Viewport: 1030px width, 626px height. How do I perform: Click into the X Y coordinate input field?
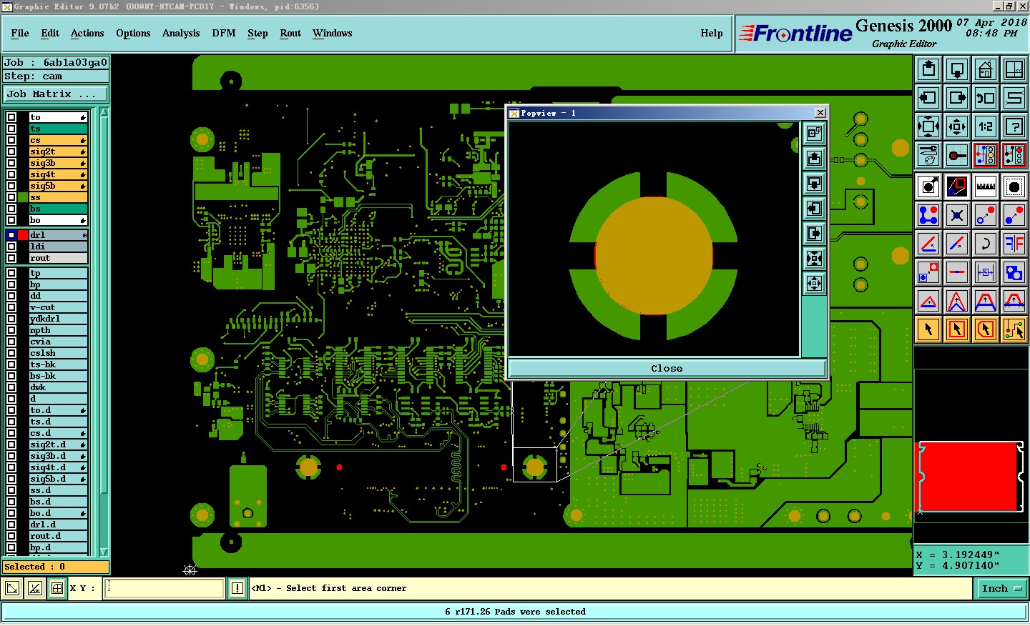(x=165, y=588)
